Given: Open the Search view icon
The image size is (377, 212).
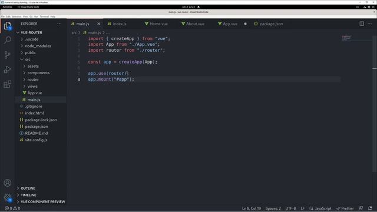Looking at the screenshot, I should [8, 40].
